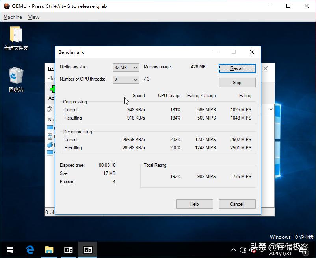The height and width of the screenshot is (258, 316).
Task: Open Help for the Benchmark dialog
Action: tap(195, 204)
